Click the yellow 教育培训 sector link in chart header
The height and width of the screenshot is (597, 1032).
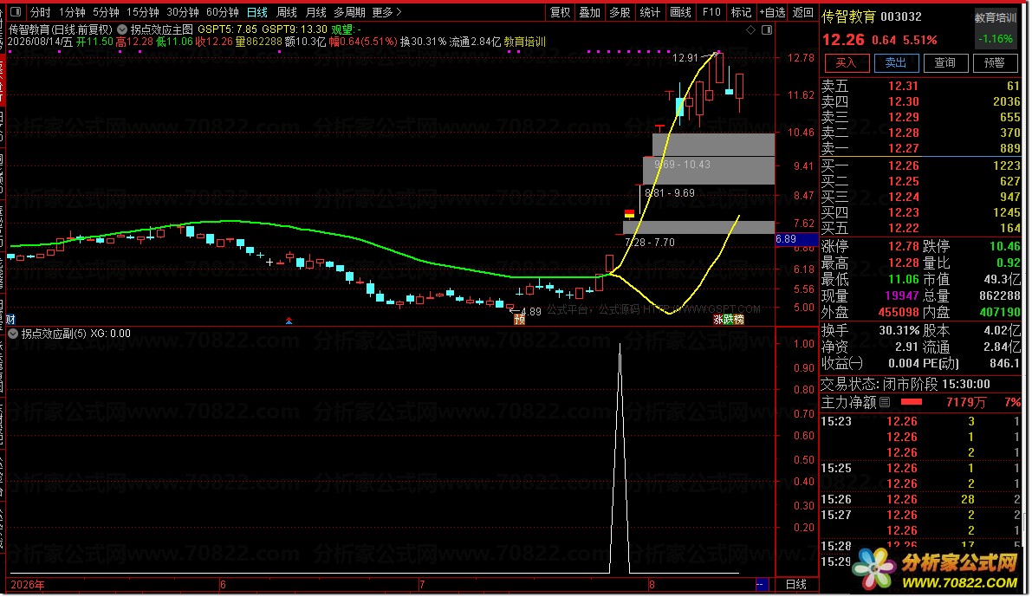pos(525,42)
